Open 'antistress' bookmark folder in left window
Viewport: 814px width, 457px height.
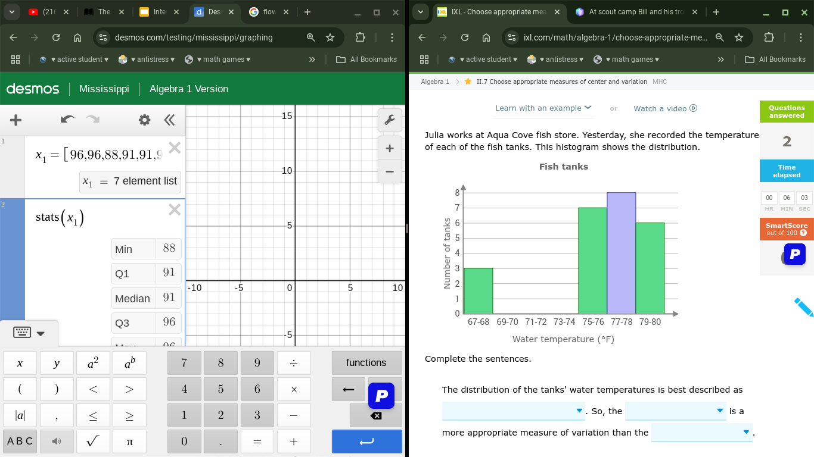click(x=147, y=60)
